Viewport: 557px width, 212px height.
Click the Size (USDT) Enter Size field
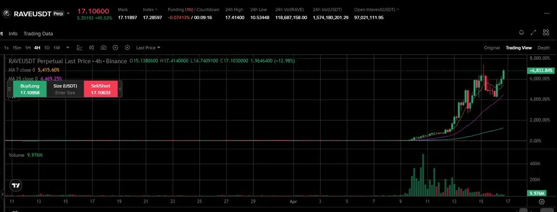[65, 89]
